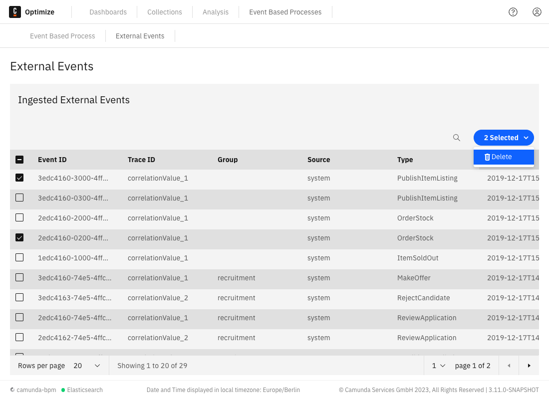The width and height of the screenshot is (549, 399).
Task: Click the RejectCandidate type cell
Action: pyautogui.click(x=424, y=298)
